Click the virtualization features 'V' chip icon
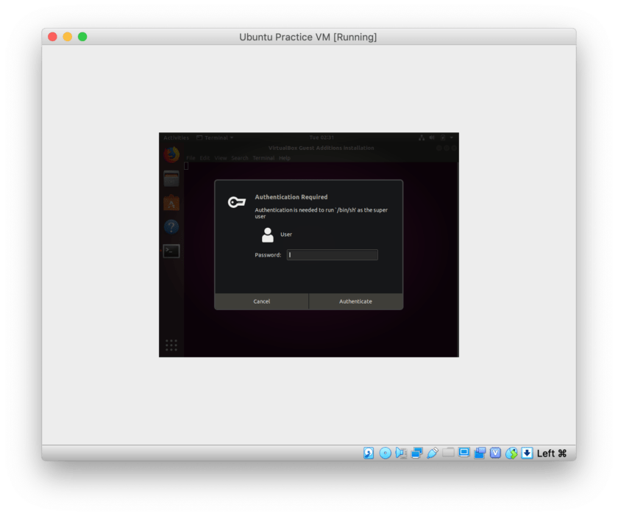Viewport: 618px width, 516px height. click(495, 453)
